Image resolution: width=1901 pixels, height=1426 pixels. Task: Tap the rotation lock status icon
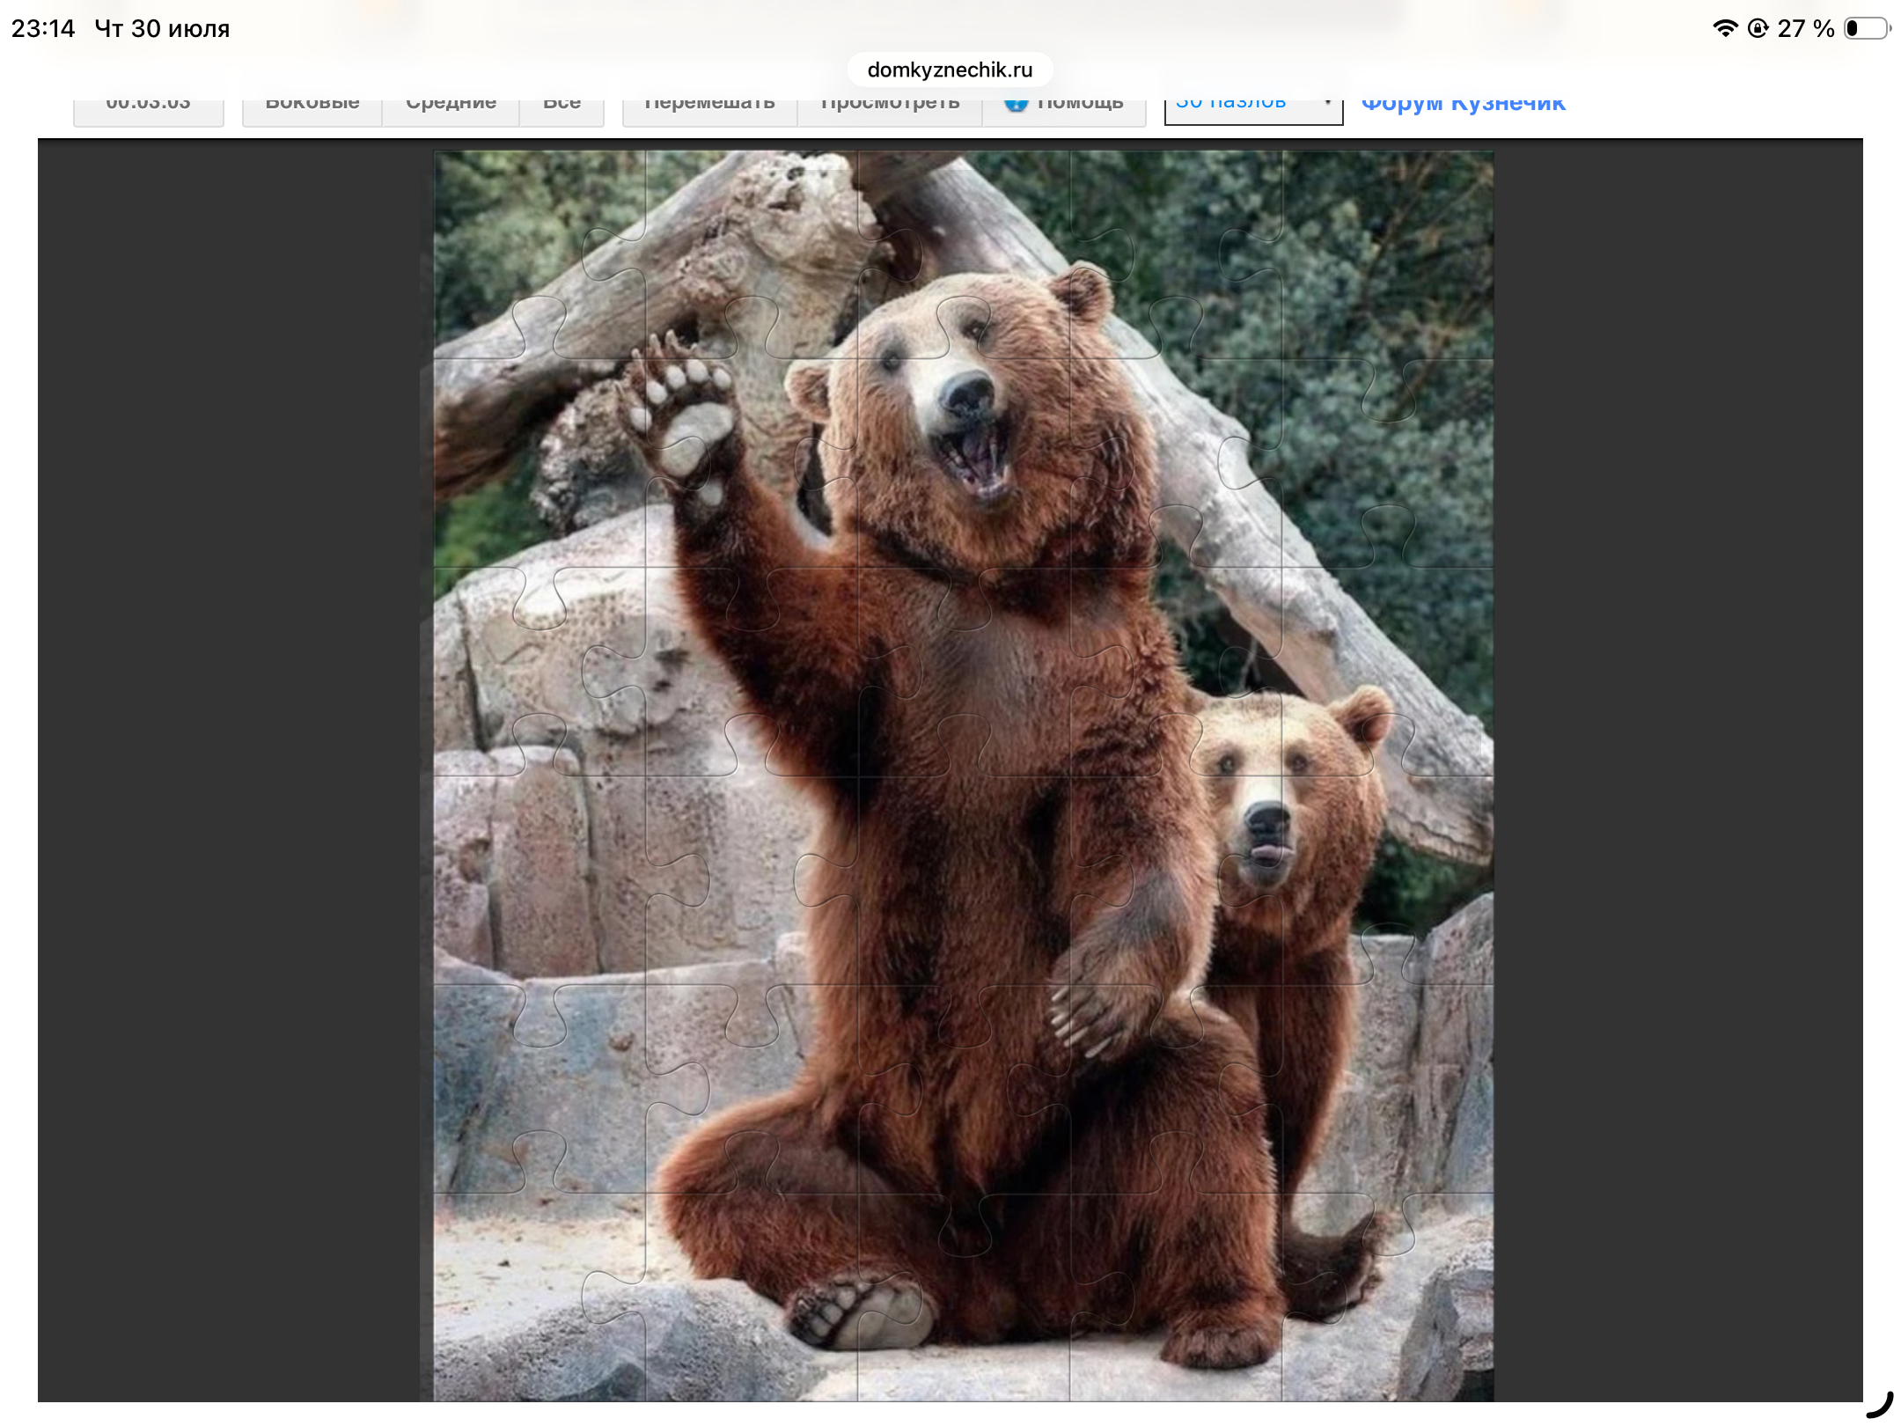tap(1758, 28)
